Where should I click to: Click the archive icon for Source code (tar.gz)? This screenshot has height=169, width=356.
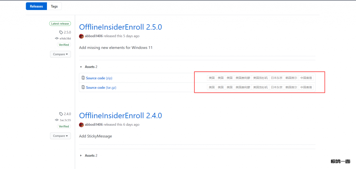[x=83, y=87]
